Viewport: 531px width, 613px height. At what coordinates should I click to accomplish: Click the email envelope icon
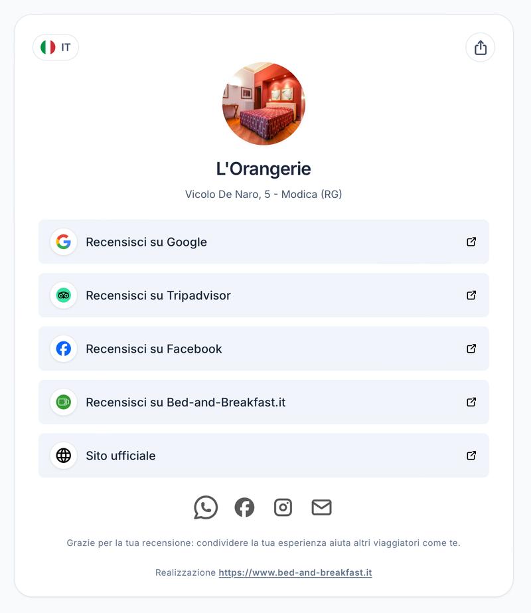[x=321, y=507]
